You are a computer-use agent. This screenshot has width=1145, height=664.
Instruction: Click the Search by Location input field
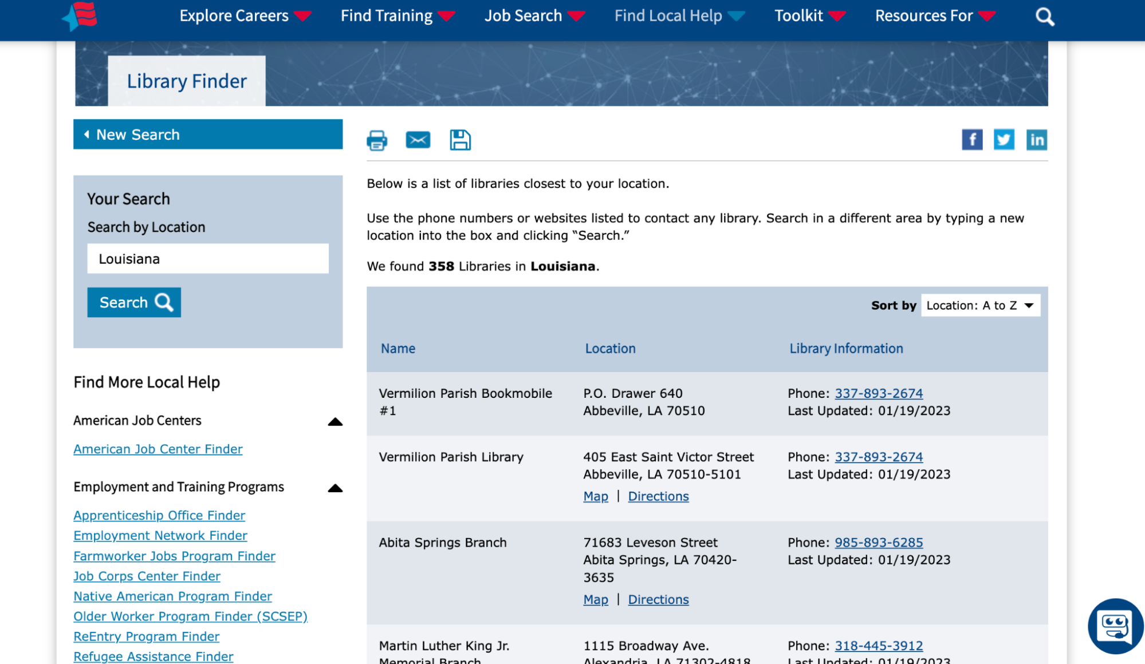(x=208, y=259)
